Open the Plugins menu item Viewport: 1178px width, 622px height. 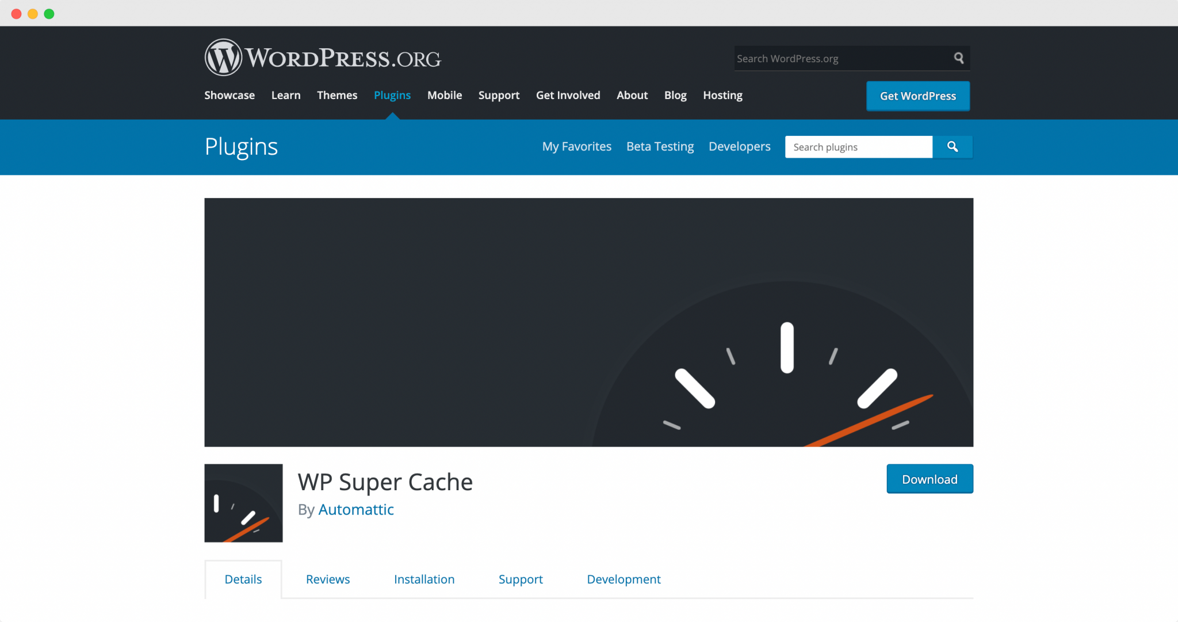pos(392,95)
